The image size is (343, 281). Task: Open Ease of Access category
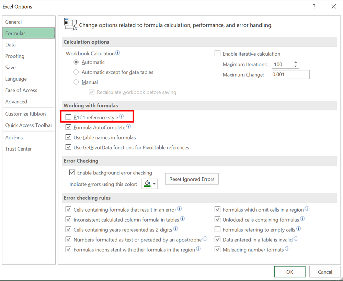coord(28,90)
